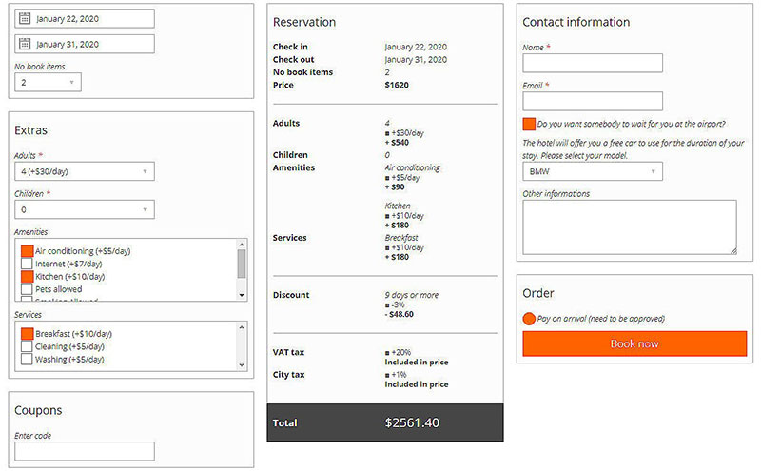Expand the Adults dropdown showing 4 (+$30/day)
Image resolution: width=761 pixels, height=471 pixels.
click(x=85, y=171)
